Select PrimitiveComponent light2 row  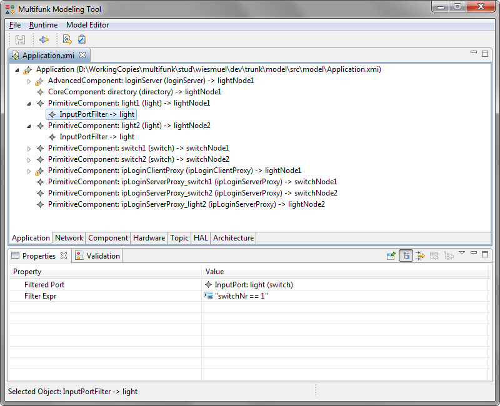129,126
